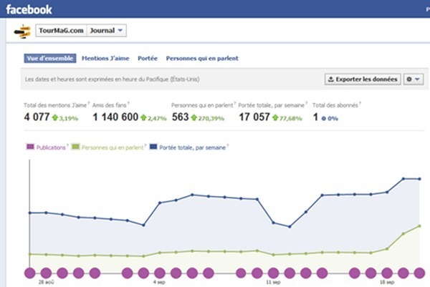Screen dimensions: 430x287
Task: Click the Facebook logo
Action: (x=30, y=10)
